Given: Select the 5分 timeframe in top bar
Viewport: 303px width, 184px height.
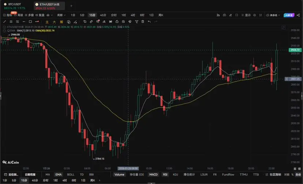Looking at the screenshot, I should [x=82, y=15].
